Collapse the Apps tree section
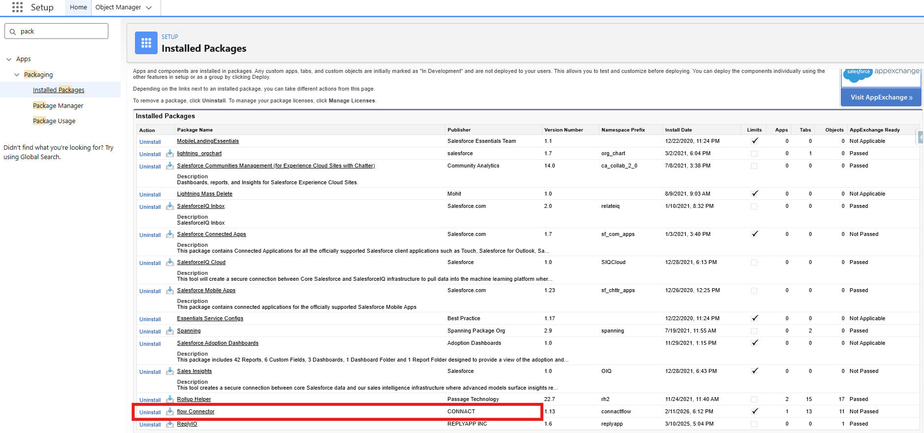This screenshot has height=433, width=924. [9, 59]
